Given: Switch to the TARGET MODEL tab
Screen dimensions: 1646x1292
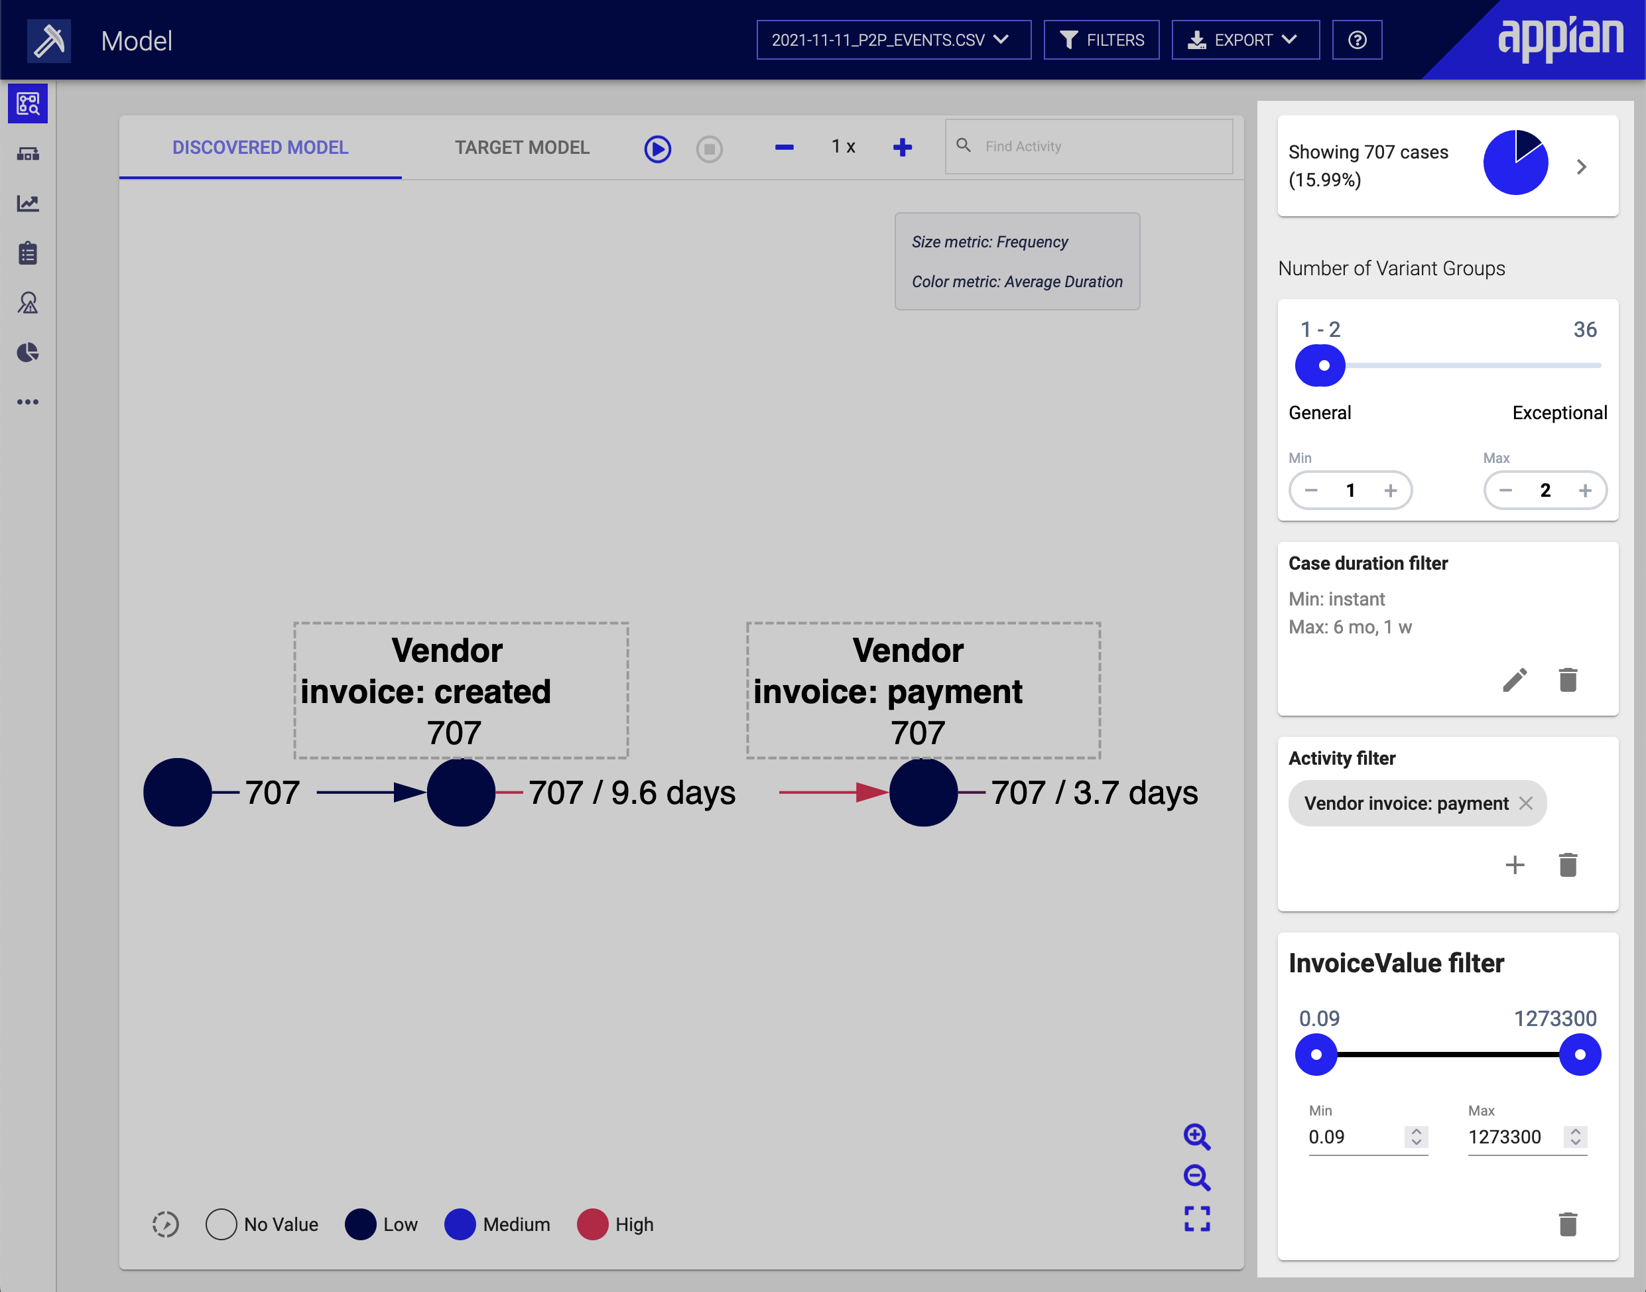Looking at the screenshot, I should (521, 147).
